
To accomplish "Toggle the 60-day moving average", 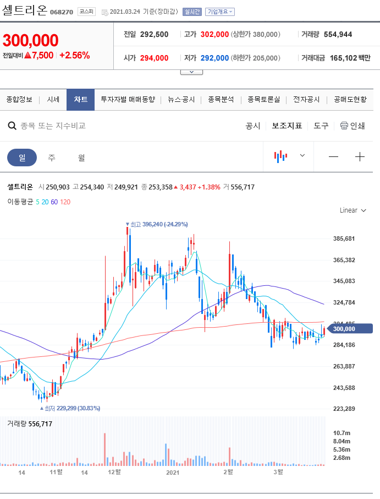I will point(54,202).
